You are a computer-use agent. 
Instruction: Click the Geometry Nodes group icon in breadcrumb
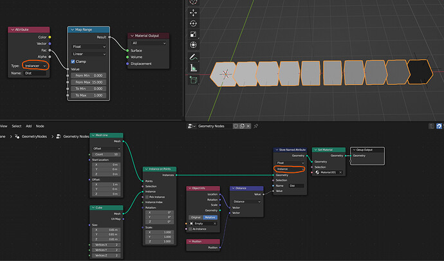coord(59,136)
